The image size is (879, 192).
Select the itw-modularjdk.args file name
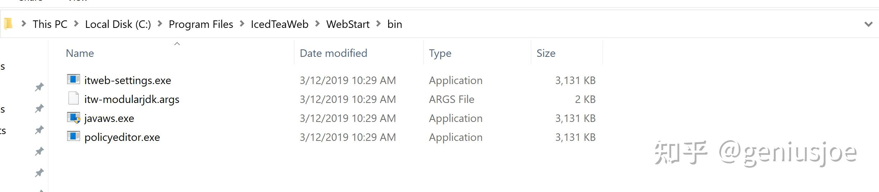coord(132,99)
